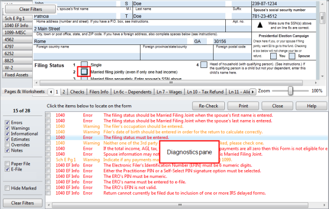Mark checkbox for spouse's first name error
The image size is (329, 209).
pyautogui.click(x=48, y=115)
